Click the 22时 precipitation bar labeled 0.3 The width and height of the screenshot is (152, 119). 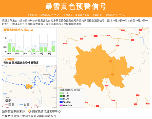click(x=33, y=51)
